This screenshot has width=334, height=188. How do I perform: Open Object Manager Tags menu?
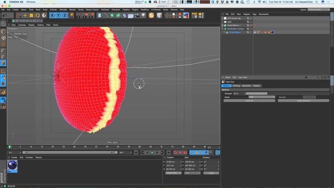click(254, 14)
